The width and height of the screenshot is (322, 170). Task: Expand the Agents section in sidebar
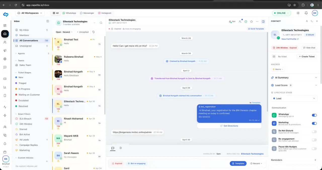pos(32,53)
